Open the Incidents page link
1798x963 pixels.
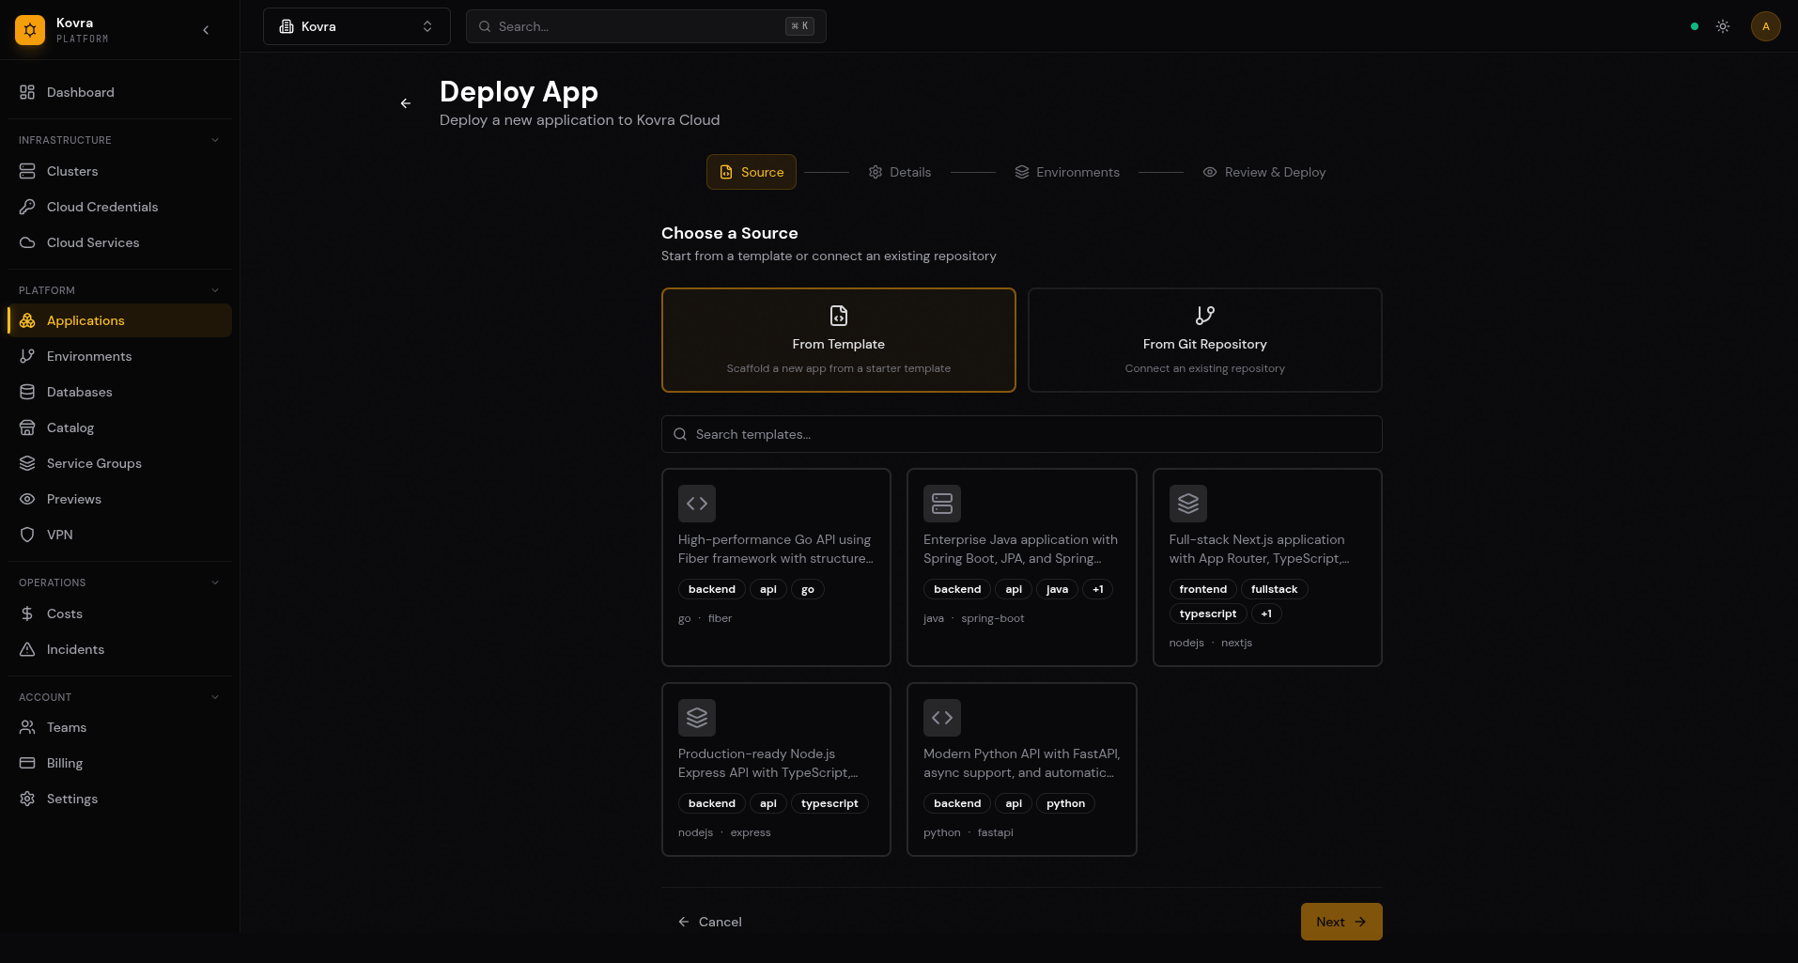click(119, 649)
